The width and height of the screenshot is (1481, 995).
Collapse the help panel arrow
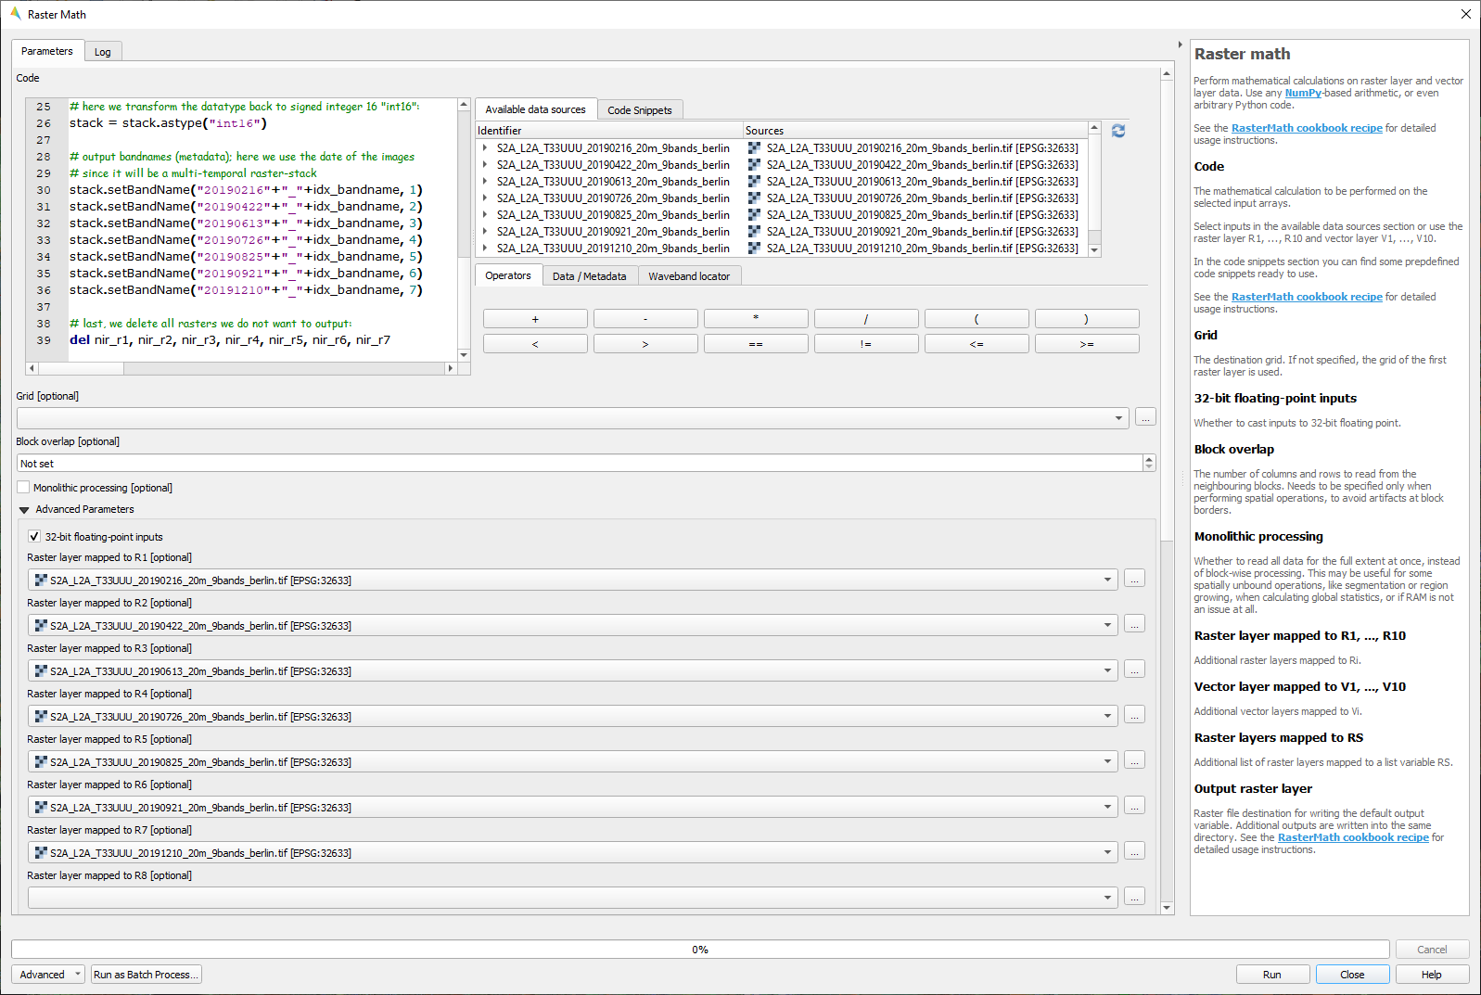[1180, 45]
